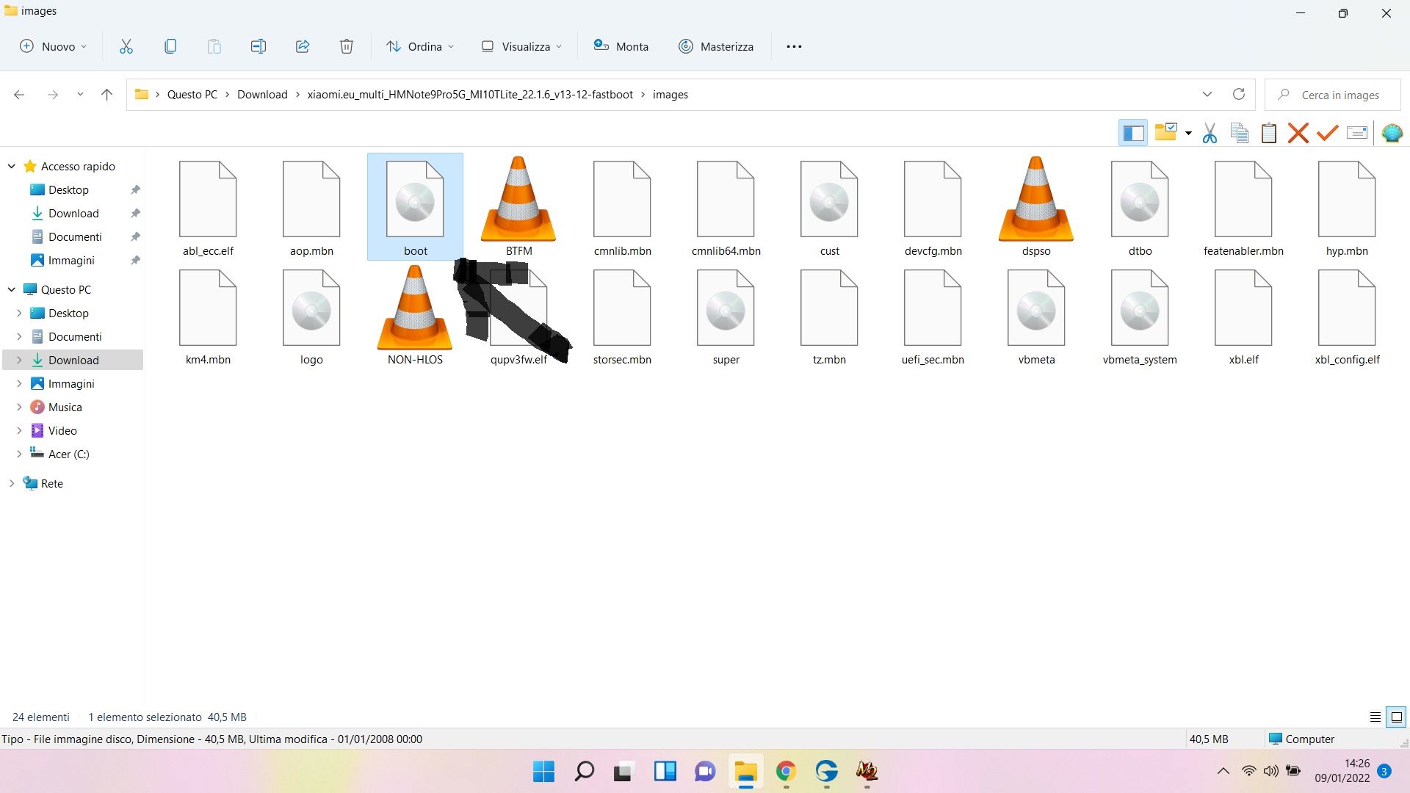Click the xiaomi.eu fastboot folder breadcrumb
This screenshot has width=1410, height=793.
[470, 95]
